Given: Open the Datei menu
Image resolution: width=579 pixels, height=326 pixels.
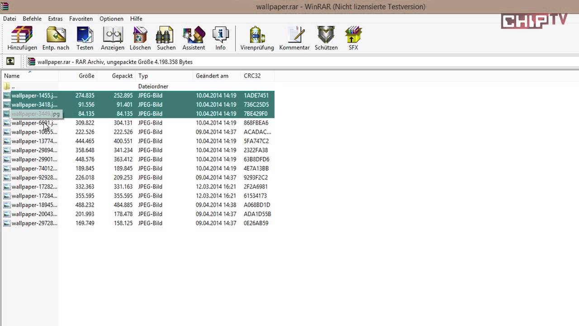Looking at the screenshot, I should pyautogui.click(x=9, y=19).
